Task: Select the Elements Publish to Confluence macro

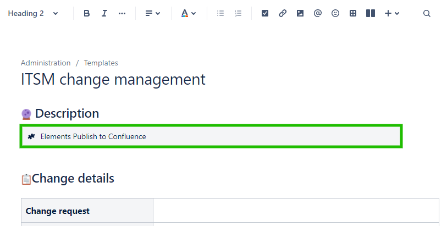Action: tap(211, 136)
